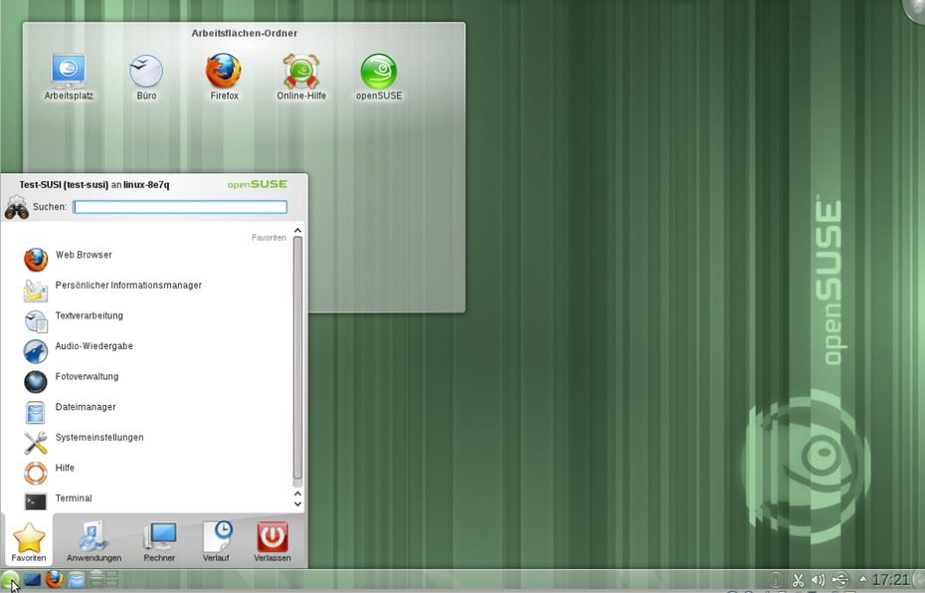Click the volume speaker icon in system tray
The height and width of the screenshot is (593, 925).
tap(818, 580)
